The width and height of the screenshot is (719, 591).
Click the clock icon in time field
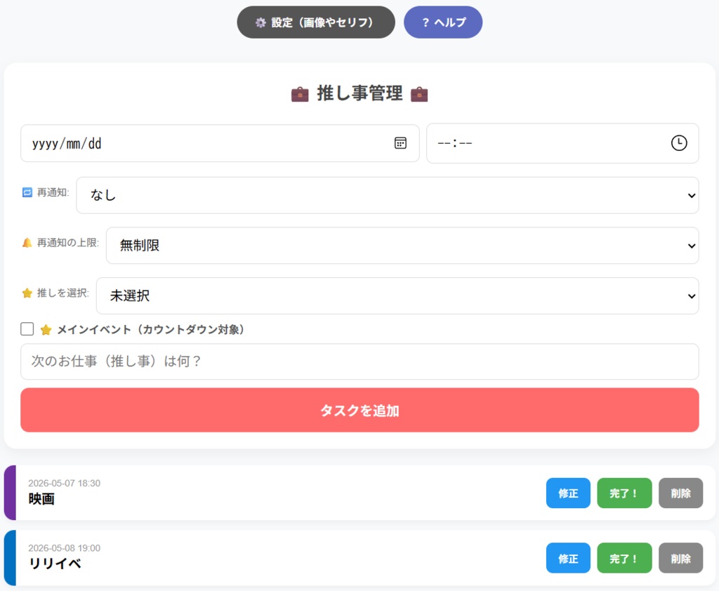tap(679, 143)
